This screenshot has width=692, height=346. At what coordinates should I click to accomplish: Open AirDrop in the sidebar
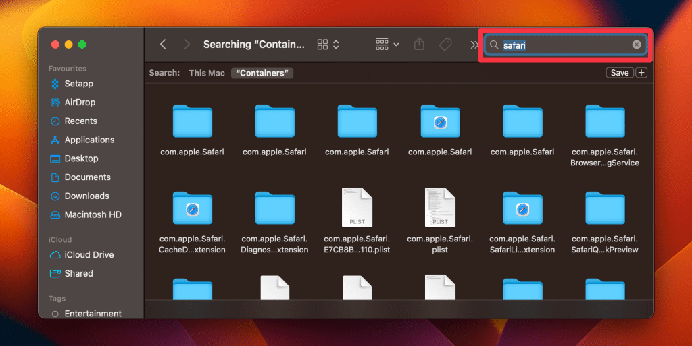pyautogui.click(x=79, y=103)
